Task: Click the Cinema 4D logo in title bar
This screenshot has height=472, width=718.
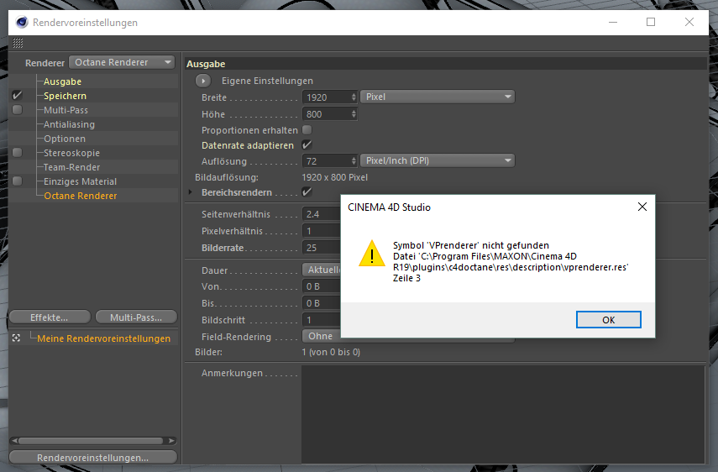Action: tap(22, 22)
